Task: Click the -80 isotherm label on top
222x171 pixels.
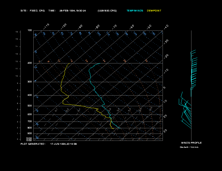Action: tap(97, 27)
